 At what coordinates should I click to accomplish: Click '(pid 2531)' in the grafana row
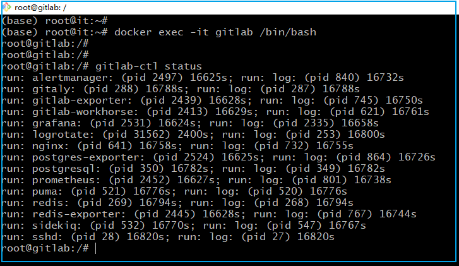121,123
